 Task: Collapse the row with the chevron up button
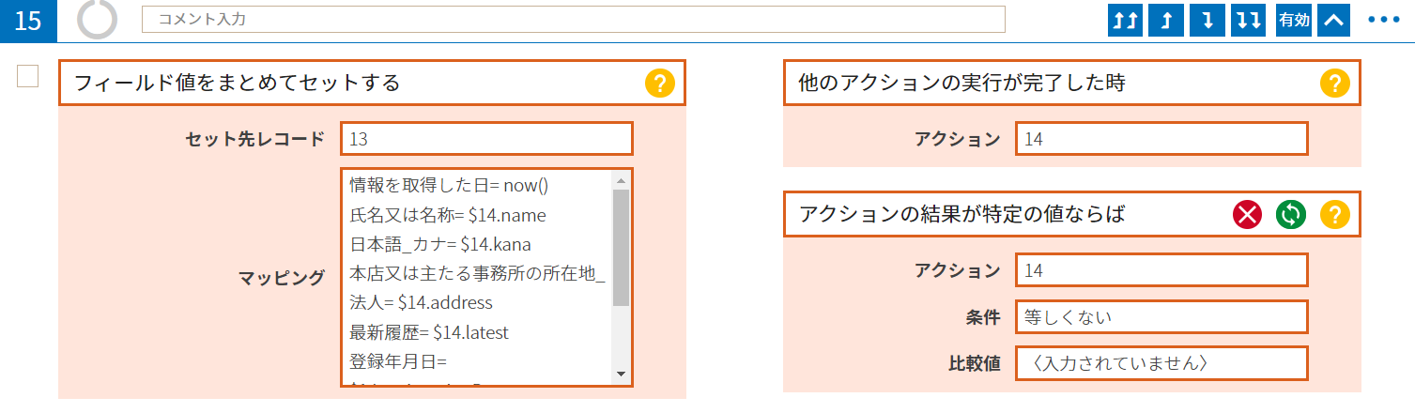pyautogui.click(x=1334, y=20)
